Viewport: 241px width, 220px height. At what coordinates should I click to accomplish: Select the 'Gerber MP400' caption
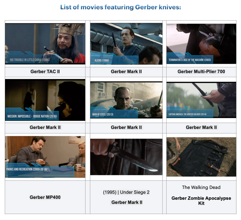click(x=45, y=197)
